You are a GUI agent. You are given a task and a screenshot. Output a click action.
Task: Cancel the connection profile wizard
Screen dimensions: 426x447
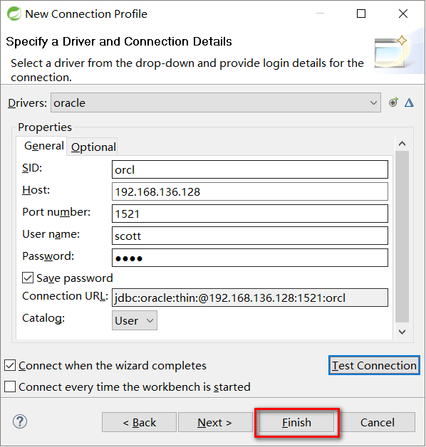click(x=378, y=422)
